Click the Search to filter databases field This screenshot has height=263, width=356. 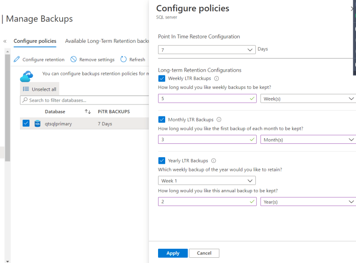coord(85,100)
